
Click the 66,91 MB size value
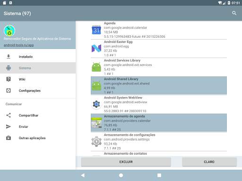point(111,107)
